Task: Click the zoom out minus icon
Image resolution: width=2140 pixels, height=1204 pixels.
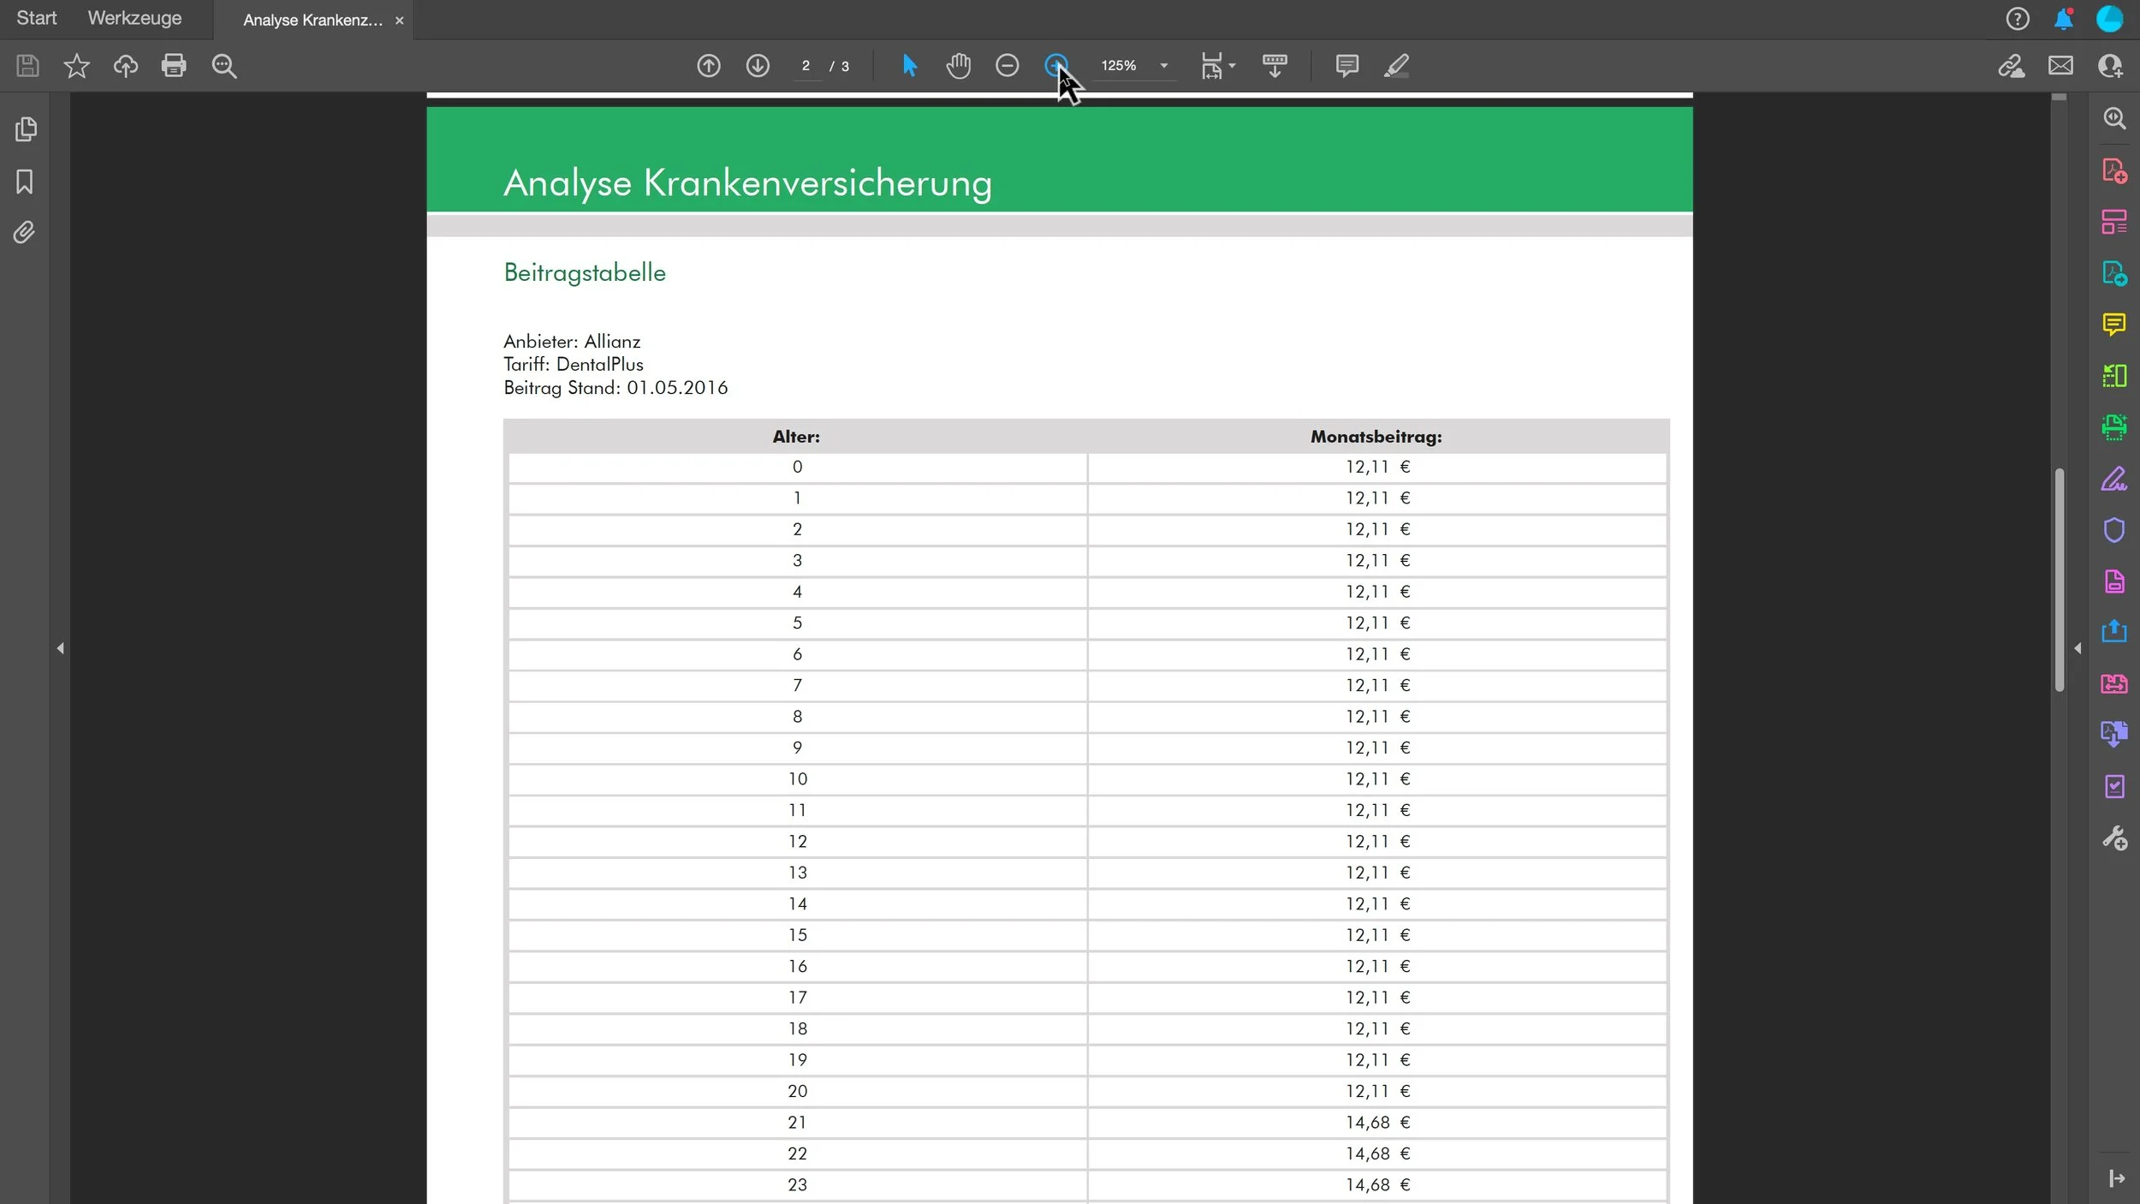Action: (1008, 66)
